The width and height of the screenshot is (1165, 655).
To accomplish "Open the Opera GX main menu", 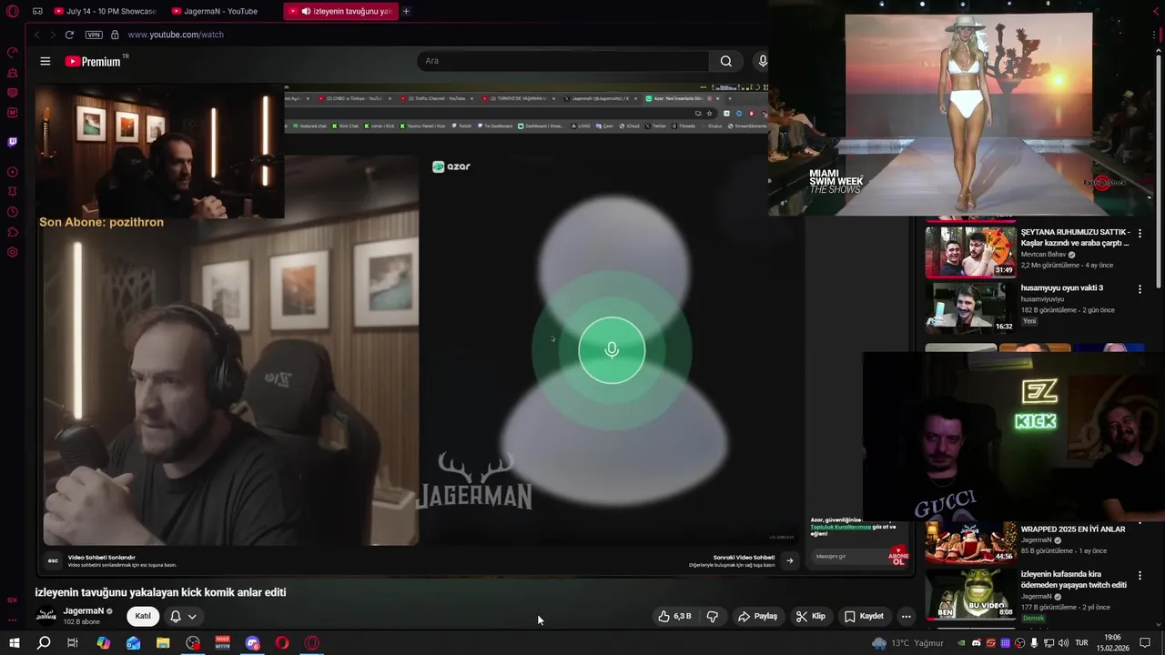I will tap(13, 11).
